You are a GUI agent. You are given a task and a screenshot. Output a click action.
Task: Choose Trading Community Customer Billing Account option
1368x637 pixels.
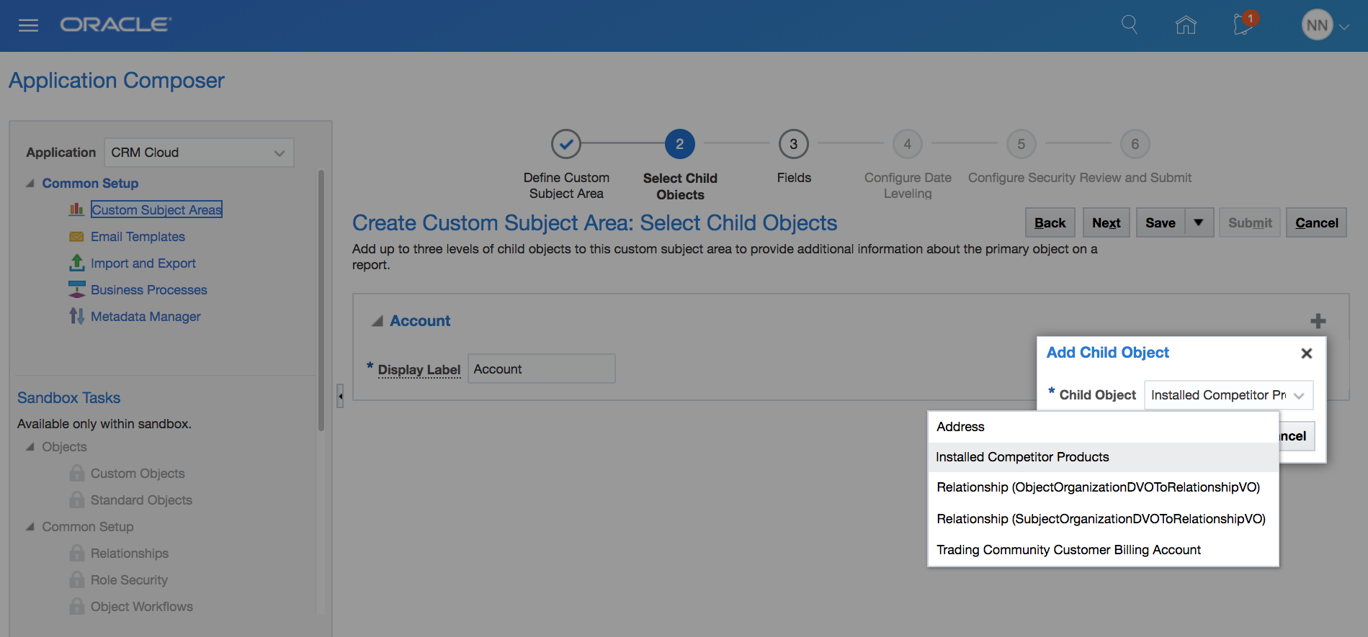1068,550
